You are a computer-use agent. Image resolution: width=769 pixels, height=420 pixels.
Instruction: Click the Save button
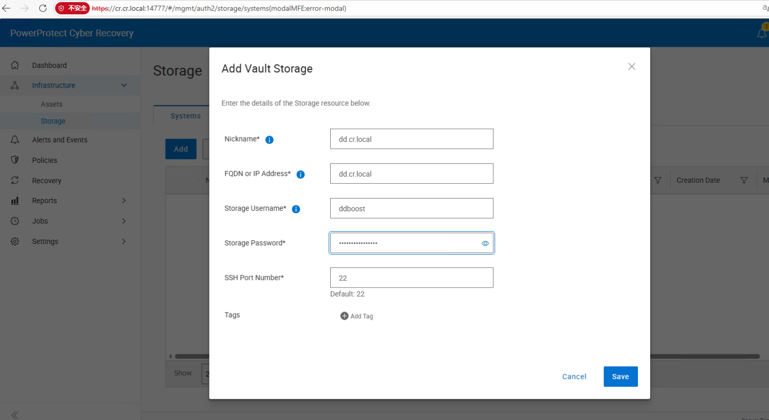pyautogui.click(x=621, y=377)
